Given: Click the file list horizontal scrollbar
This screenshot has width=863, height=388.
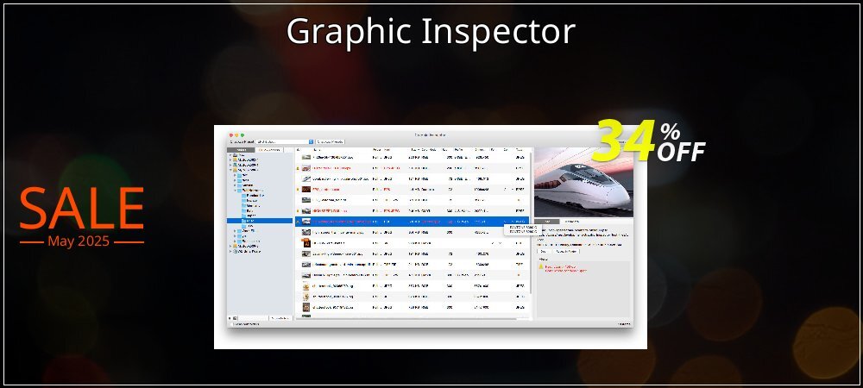Looking at the screenshot, I should click(x=405, y=319).
